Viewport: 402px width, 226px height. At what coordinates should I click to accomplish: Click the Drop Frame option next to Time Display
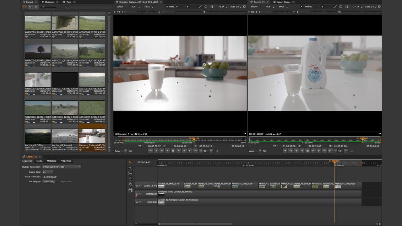66,181
